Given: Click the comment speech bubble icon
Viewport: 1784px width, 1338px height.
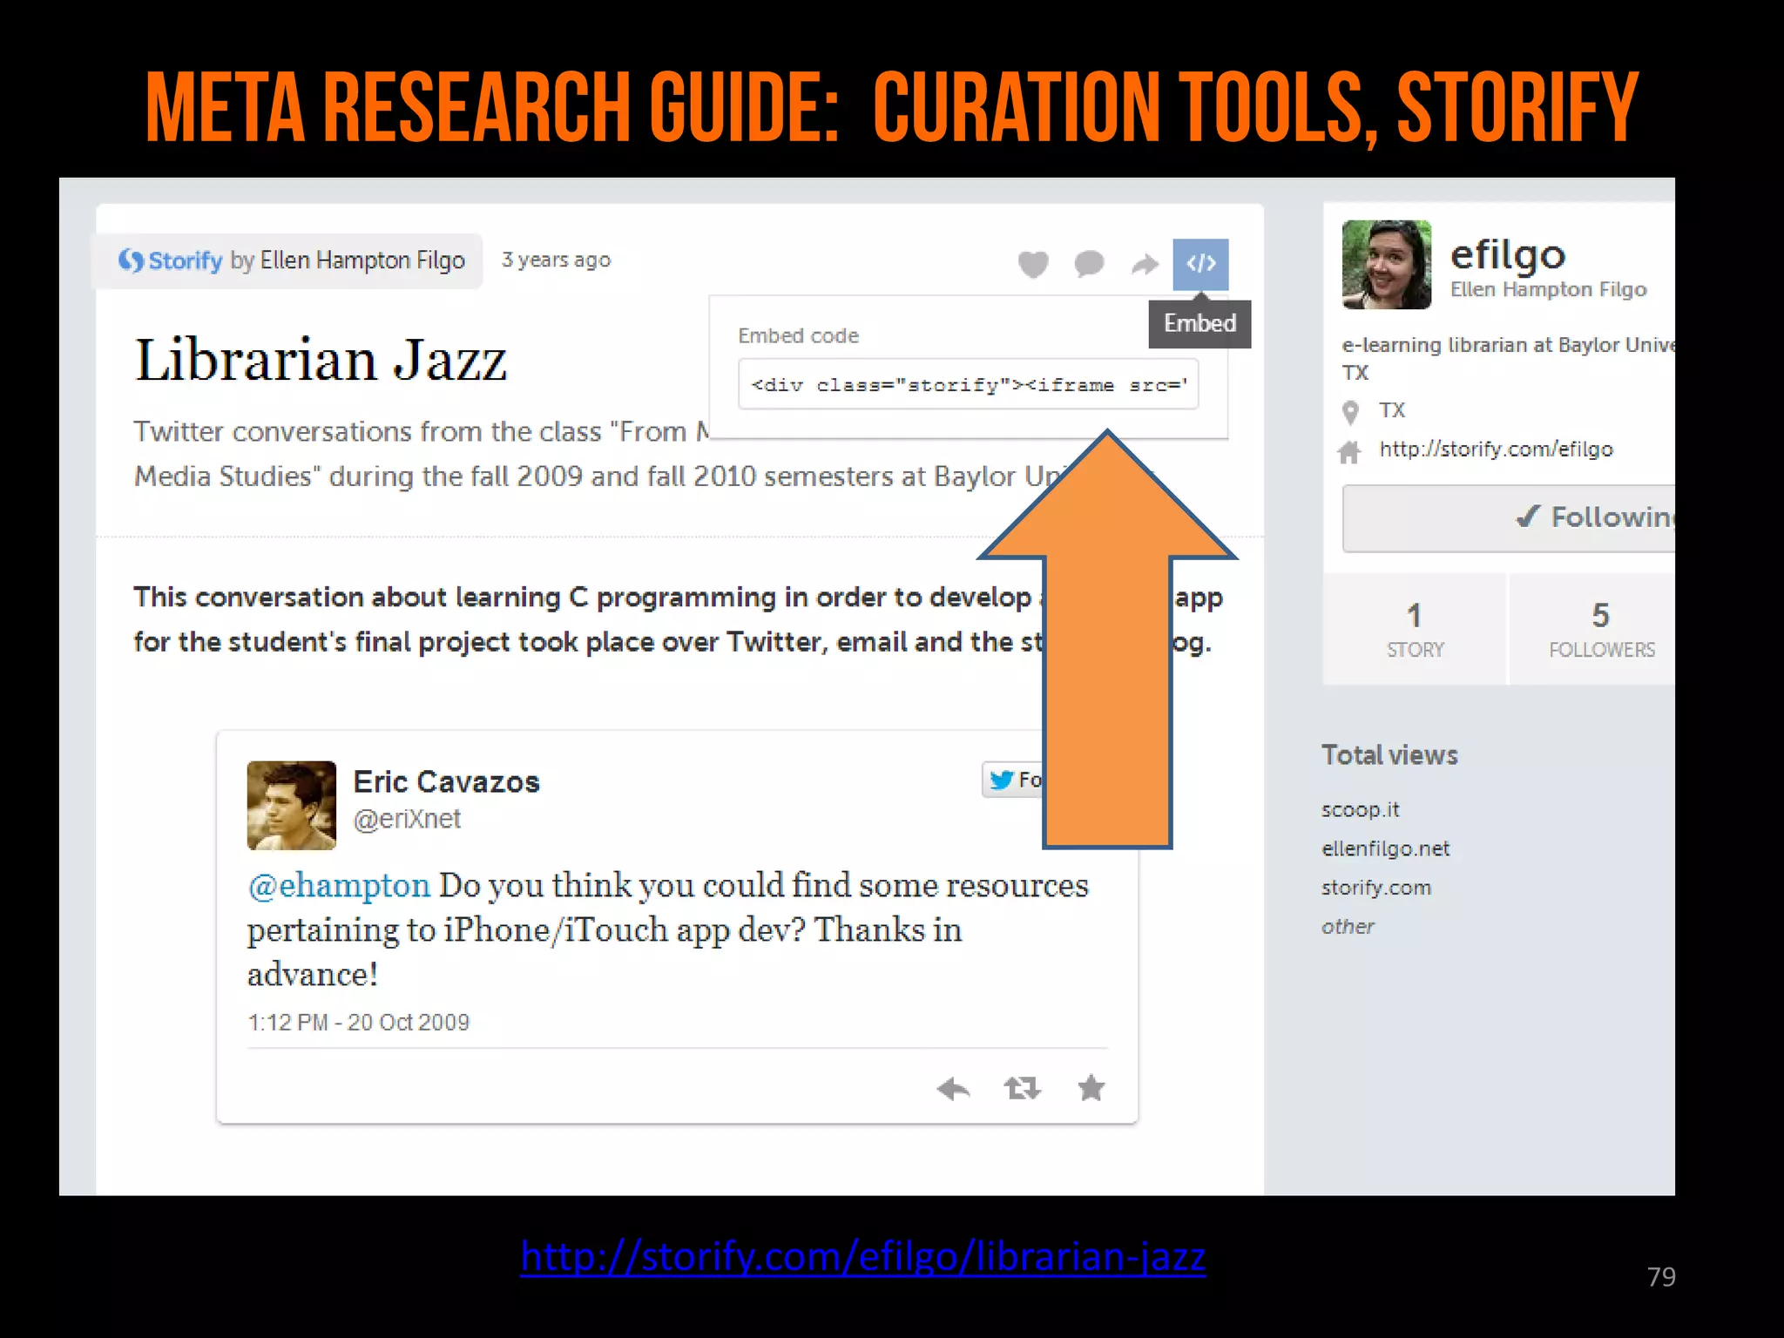Looking at the screenshot, I should pyautogui.click(x=1089, y=263).
